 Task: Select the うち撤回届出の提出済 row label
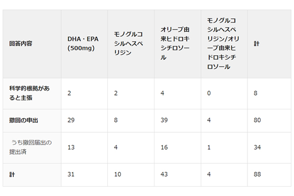pyautogui.click(x=30, y=147)
